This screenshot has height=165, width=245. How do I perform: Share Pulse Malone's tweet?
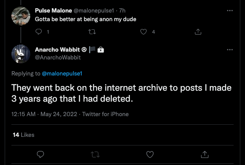click(198, 32)
